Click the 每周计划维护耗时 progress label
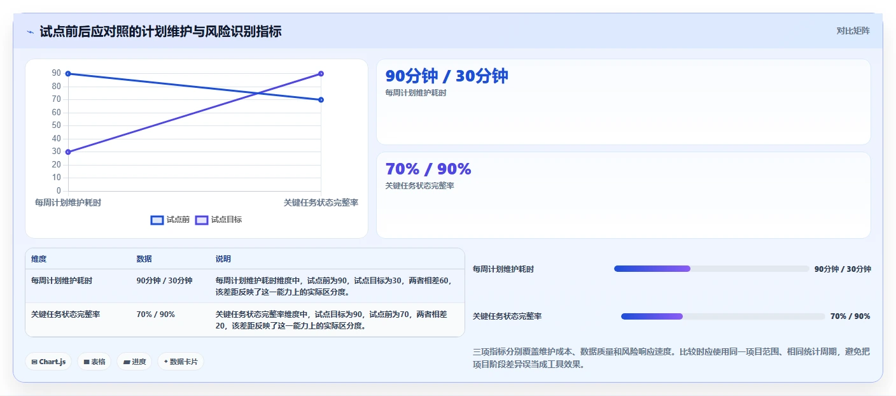Image resolution: width=896 pixels, height=396 pixels. pyautogui.click(x=503, y=269)
